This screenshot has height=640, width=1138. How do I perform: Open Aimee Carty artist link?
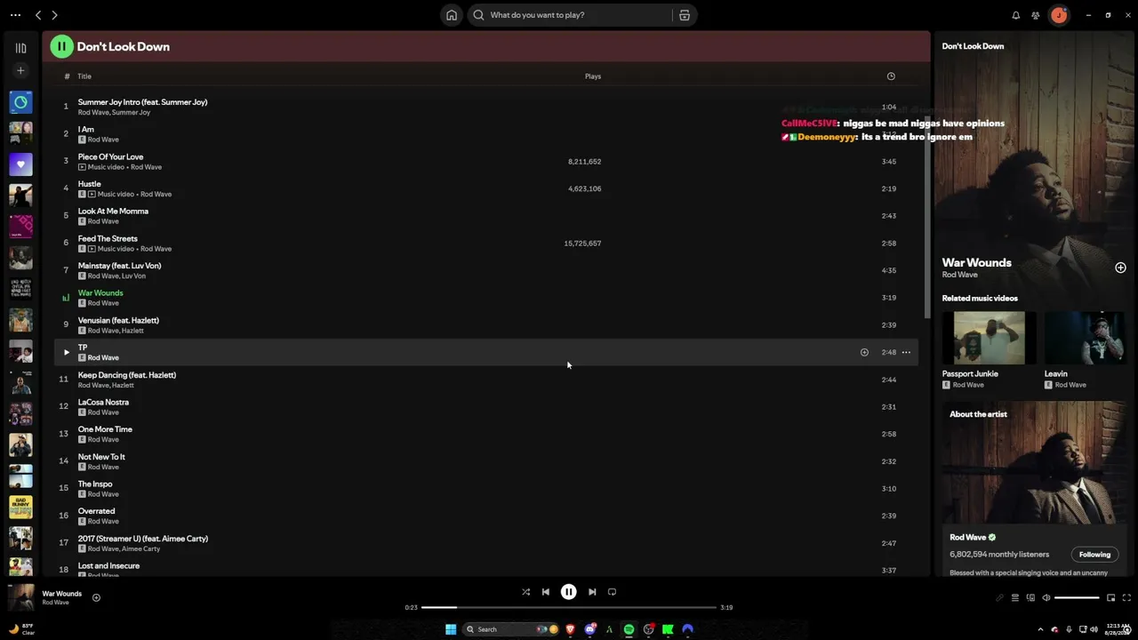point(141,548)
